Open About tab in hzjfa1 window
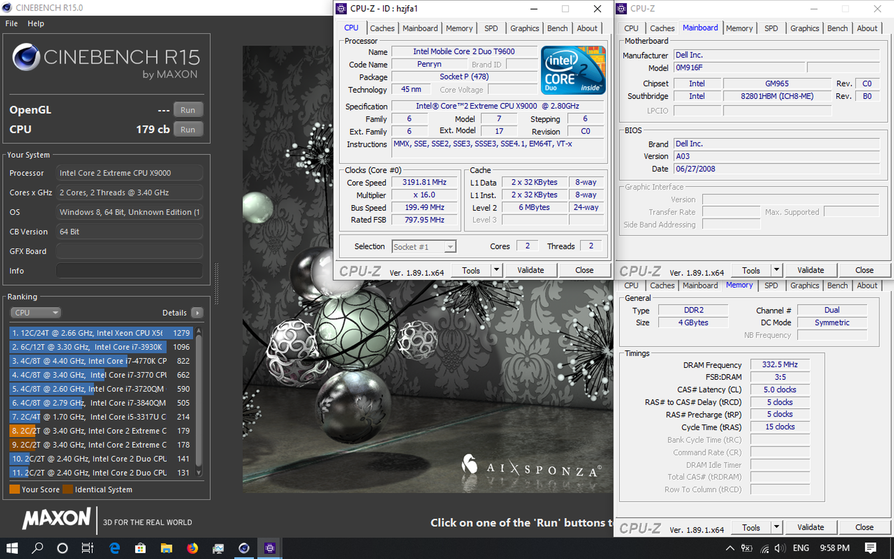Screen dimensions: 894x559 pos(587,28)
